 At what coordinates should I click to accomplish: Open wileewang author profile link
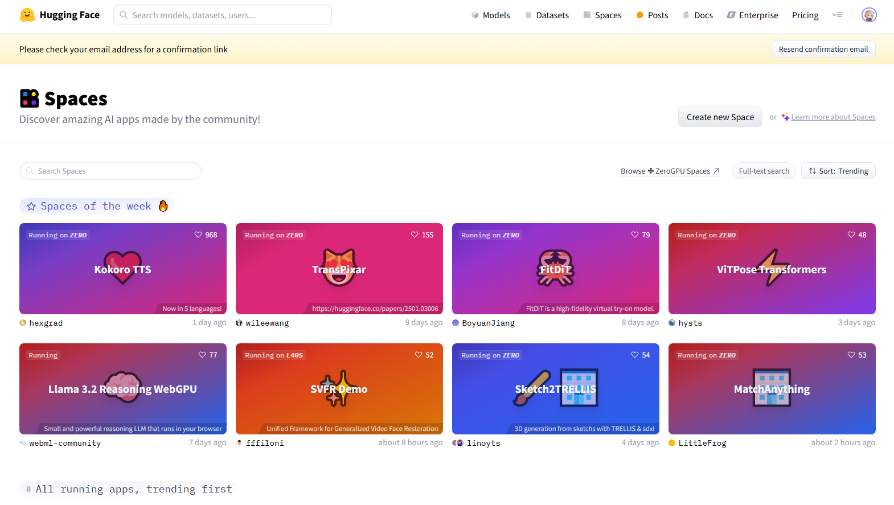pyautogui.click(x=267, y=323)
